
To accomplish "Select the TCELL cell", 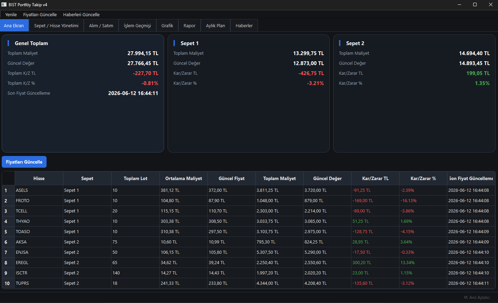I will [x=39, y=211].
